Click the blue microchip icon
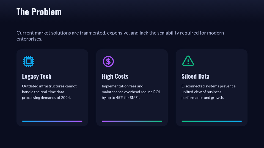 pyautogui.click(x=28, y=61)
